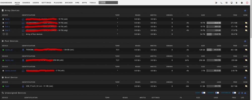Screen dimensions: 252x100
Task: Browse Cache_torrent via view folder icon
Action: [246, 71]
